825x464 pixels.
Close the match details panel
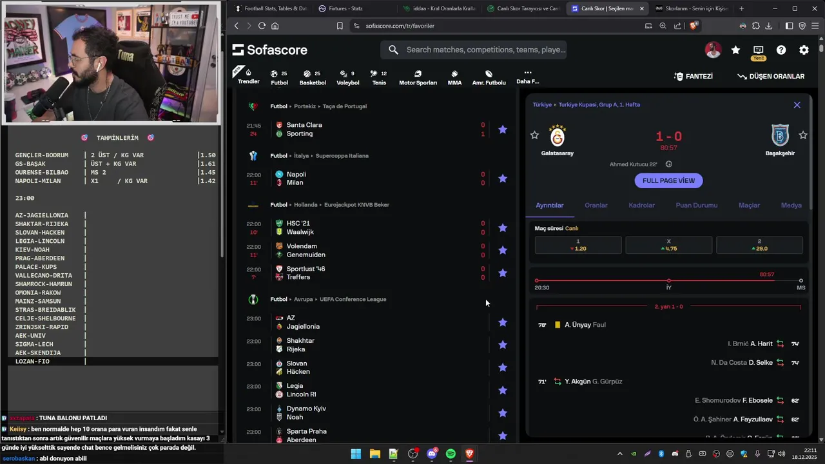(797, 105)
